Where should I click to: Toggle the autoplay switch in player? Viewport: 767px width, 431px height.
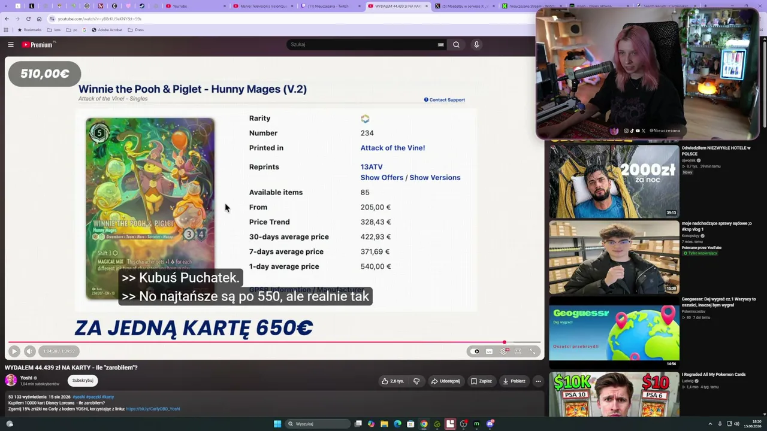[476, 351]
